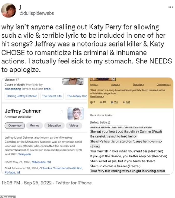
Task: Select The Secret Life chip
Action: pyautogui.click(x=52, y=96)
